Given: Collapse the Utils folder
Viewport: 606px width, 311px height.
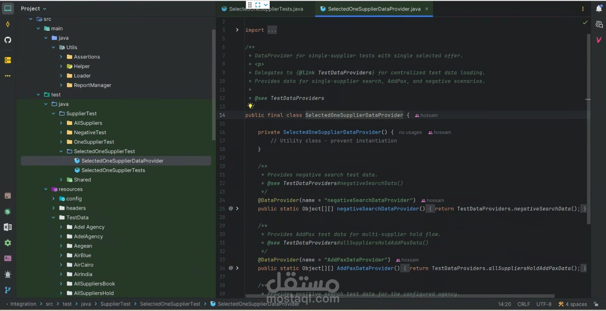Looking at the screenshot, I should click(53, 47).
